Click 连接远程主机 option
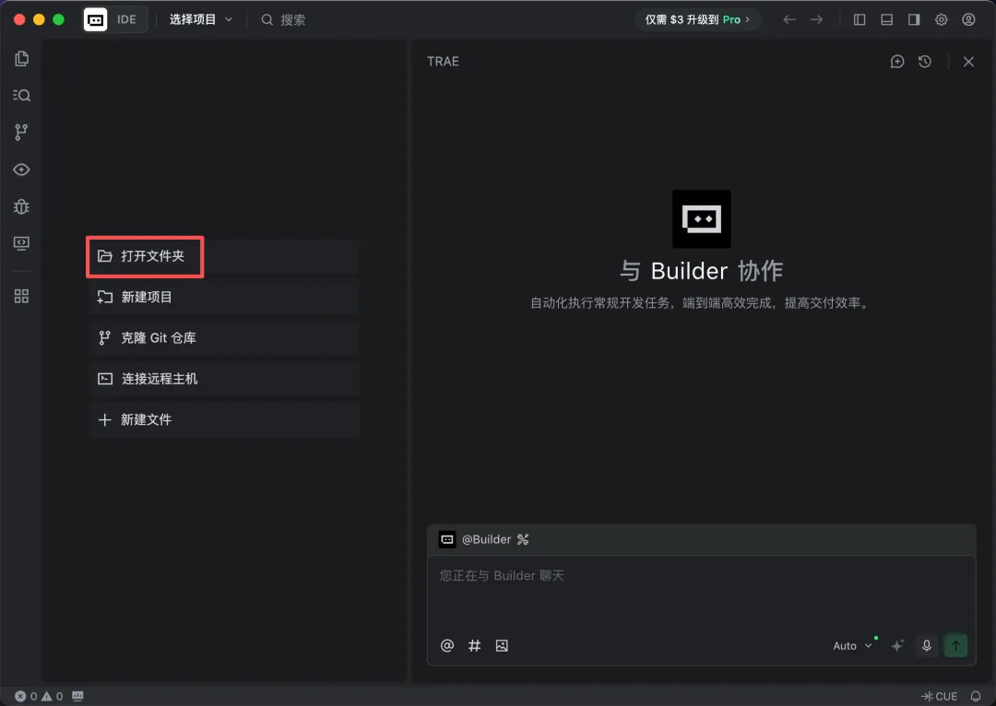Screen dimensions: 996x706 tap(225, 379)
